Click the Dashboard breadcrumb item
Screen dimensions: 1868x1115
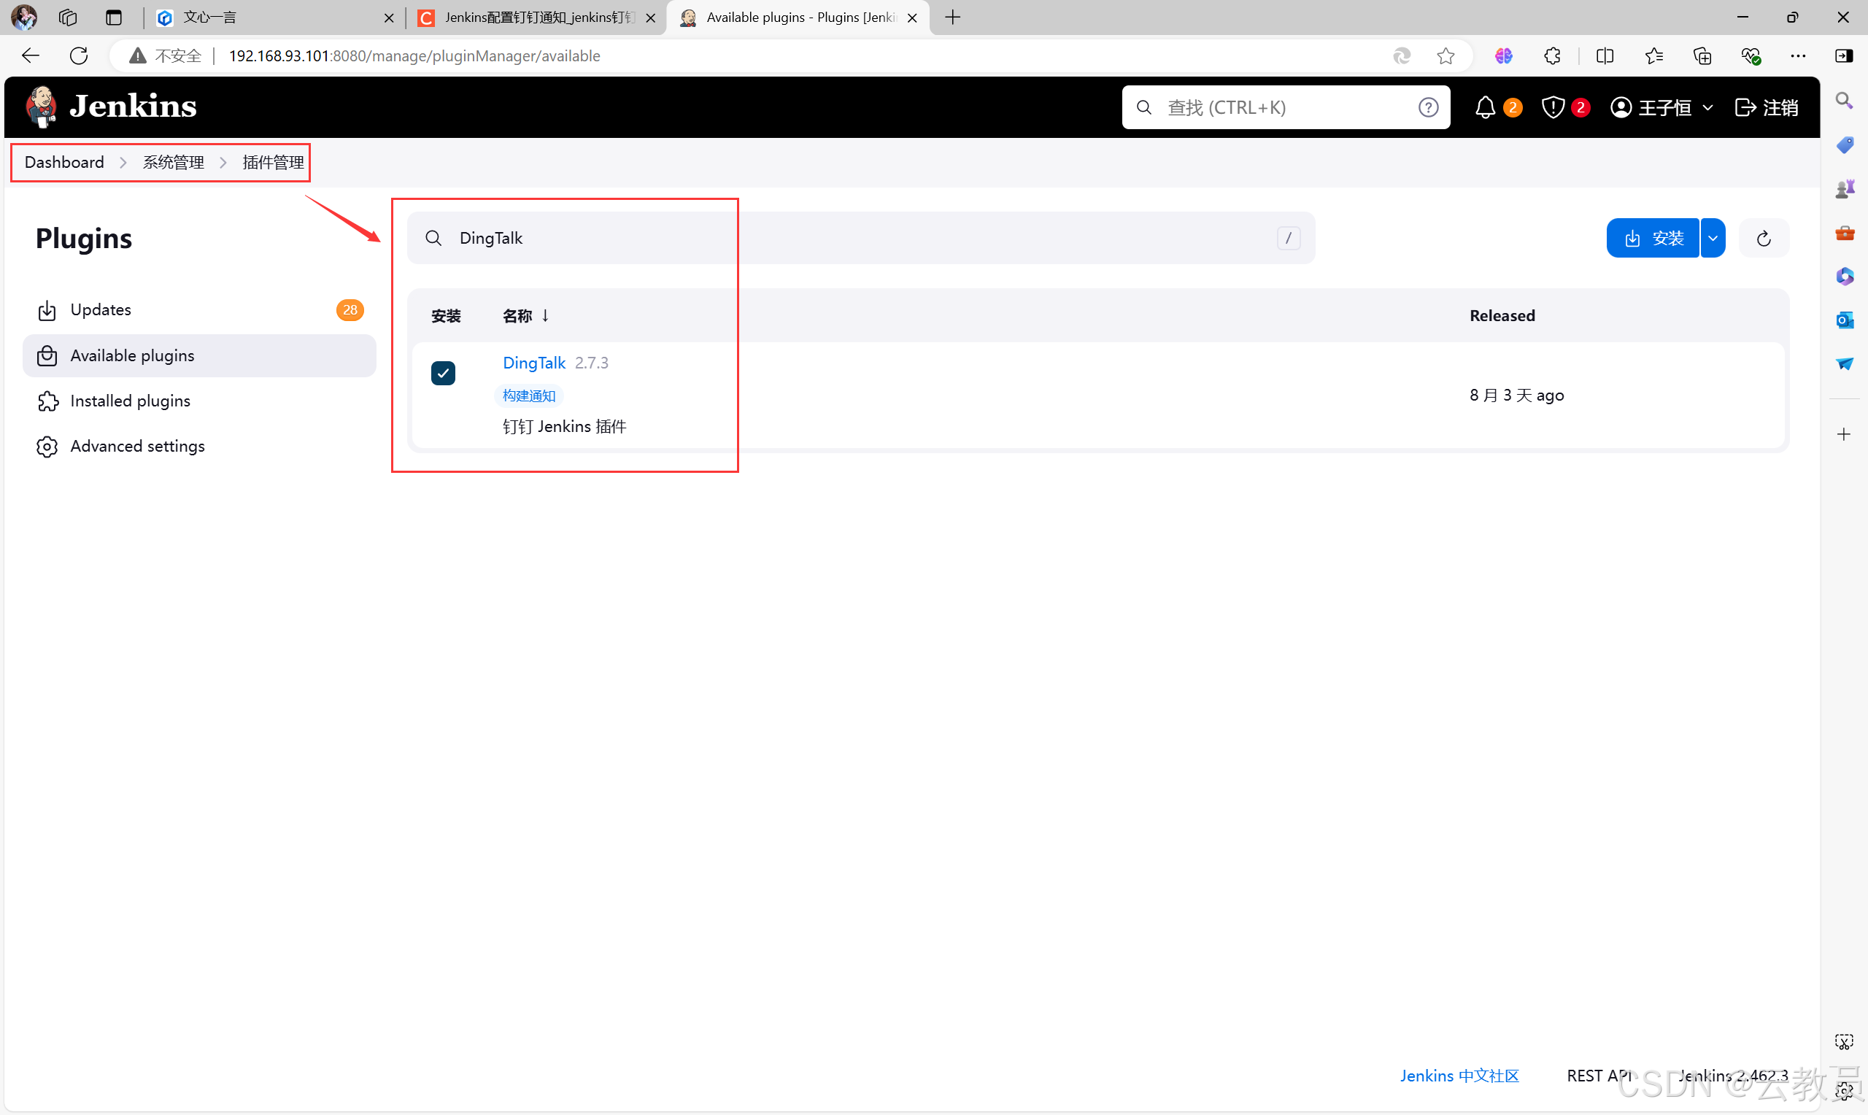[63, 161]
